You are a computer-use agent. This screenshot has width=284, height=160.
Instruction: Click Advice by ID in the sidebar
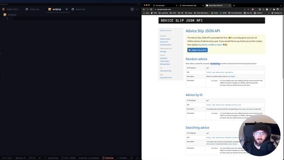[164, 42]
